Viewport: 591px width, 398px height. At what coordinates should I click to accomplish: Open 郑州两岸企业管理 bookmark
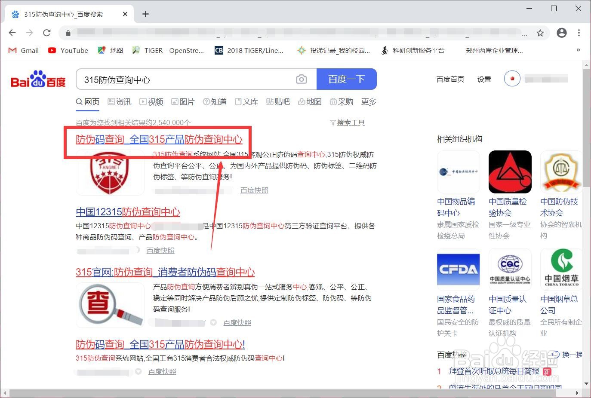click(x=494, y=50)
